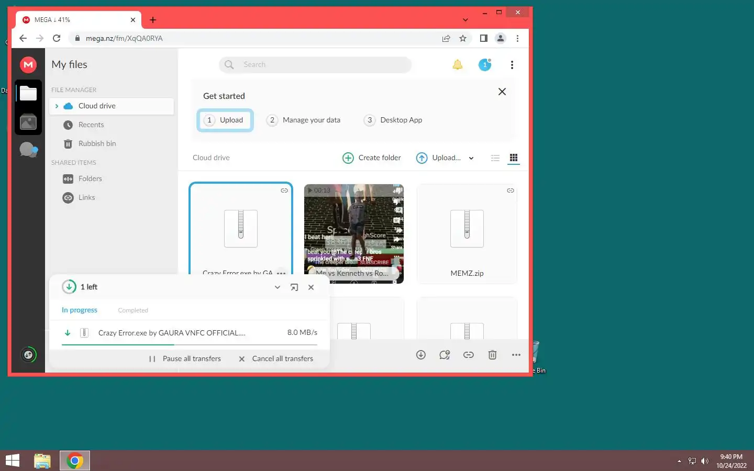
Task: Bookmark this page with the star
Action: coord(463,38)
